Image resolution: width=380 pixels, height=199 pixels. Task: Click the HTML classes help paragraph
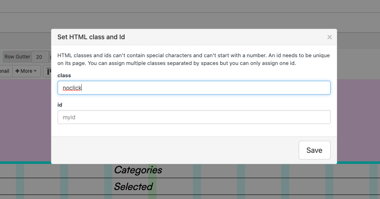pyautogui.click(x=194, y=59)
